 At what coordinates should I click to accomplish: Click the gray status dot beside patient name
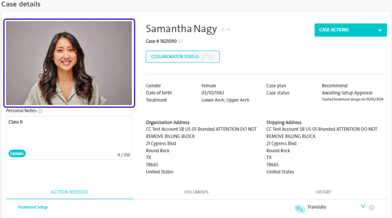click(223, 29)
